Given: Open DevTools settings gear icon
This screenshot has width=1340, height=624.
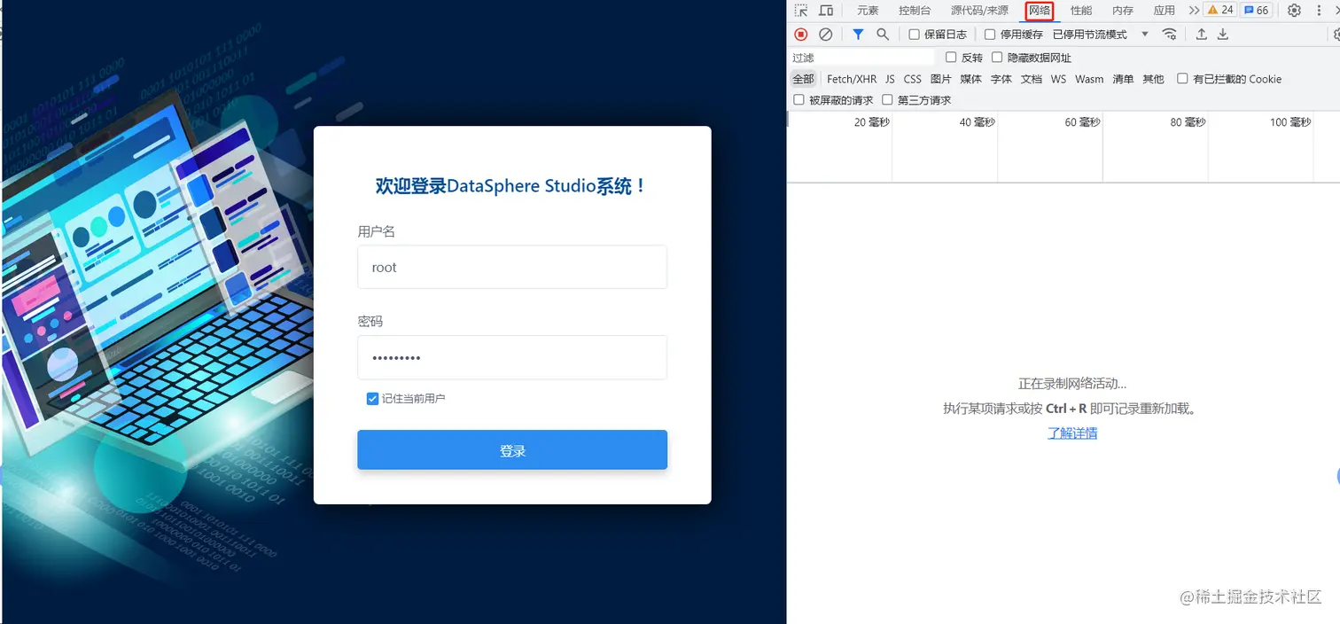Looking at the screenshot, I should pyautogui.click(x=1294, y=11).
